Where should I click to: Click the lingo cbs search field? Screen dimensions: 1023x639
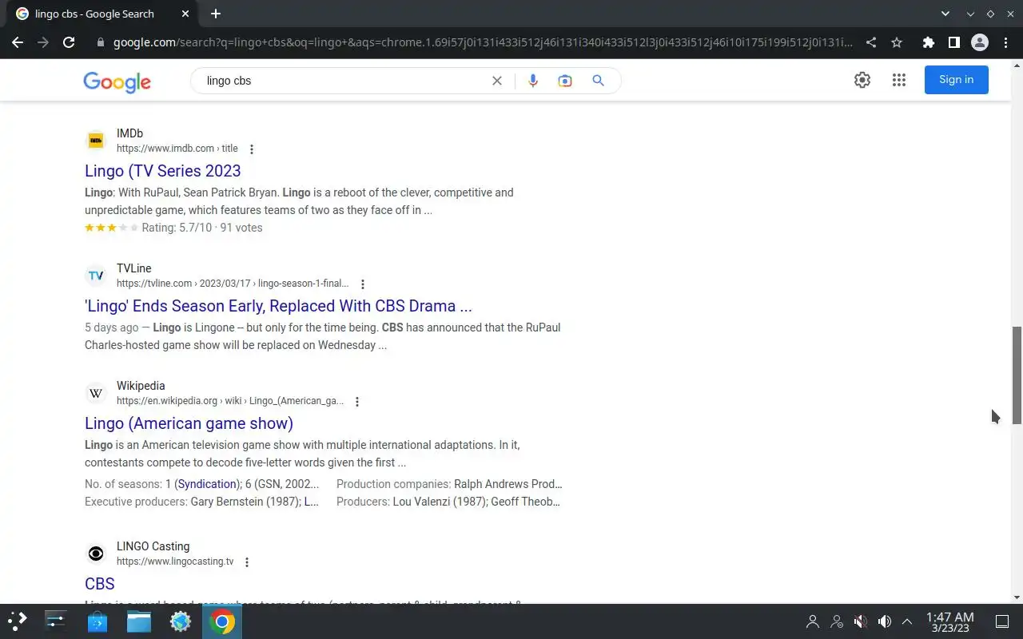click(344, 81)
